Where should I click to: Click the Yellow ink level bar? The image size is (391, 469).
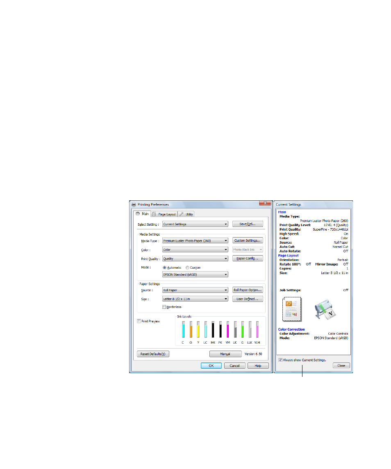(x=198, y=329)
